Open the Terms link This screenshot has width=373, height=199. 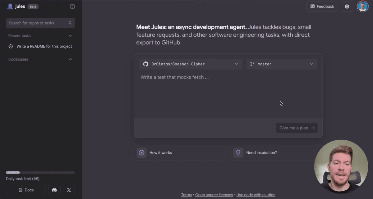[x=186, y=195]
